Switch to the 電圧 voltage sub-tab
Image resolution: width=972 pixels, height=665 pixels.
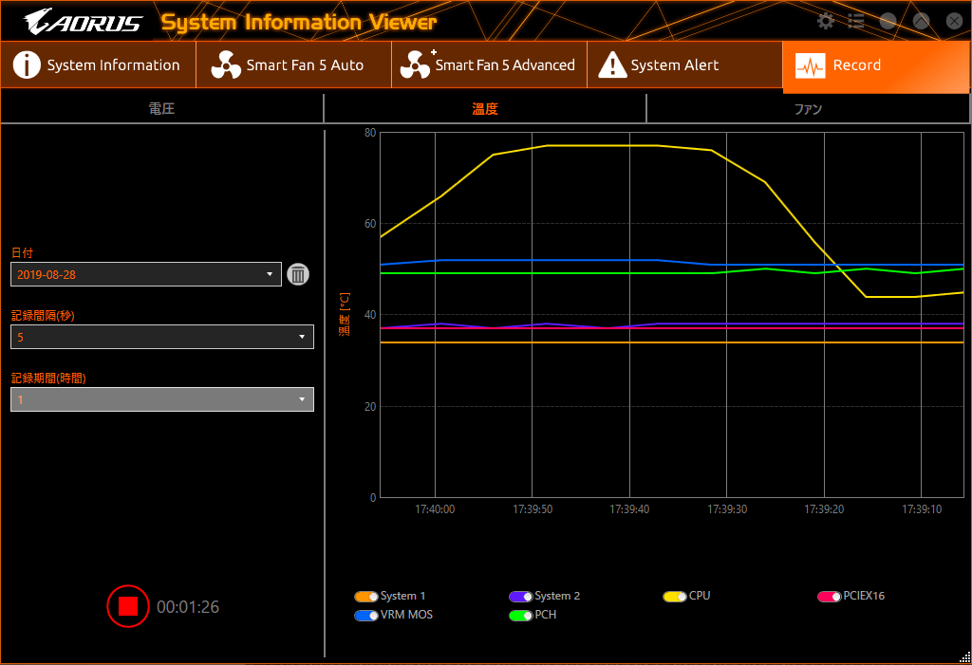[161, 109]
